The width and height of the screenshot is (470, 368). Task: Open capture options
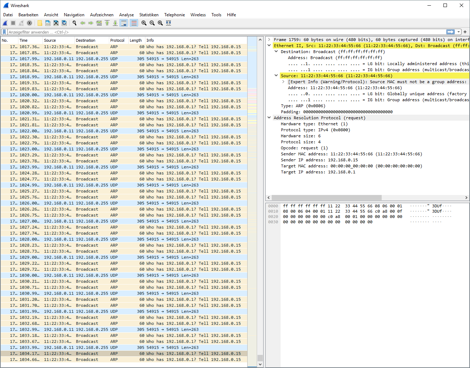(29, 23)
